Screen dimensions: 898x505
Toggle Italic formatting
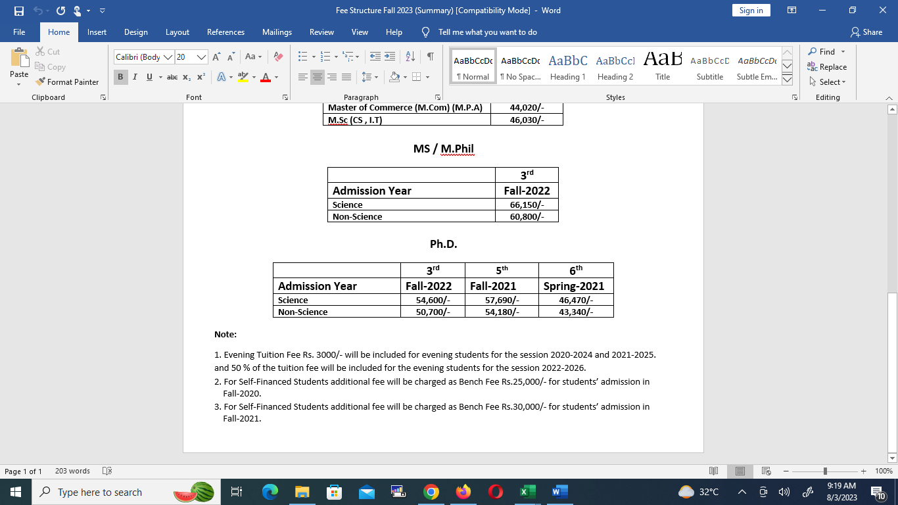pos(135,77)
